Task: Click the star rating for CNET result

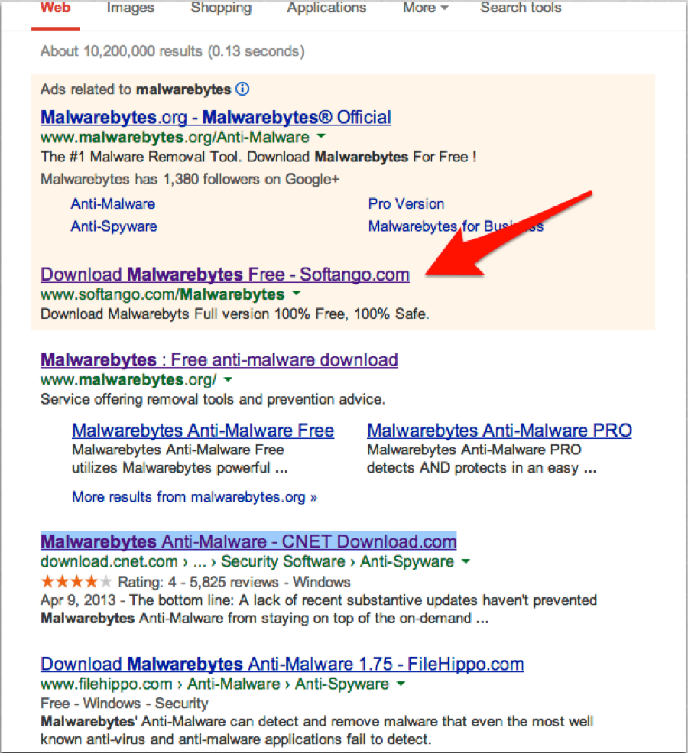Action: tap(76, 582)
